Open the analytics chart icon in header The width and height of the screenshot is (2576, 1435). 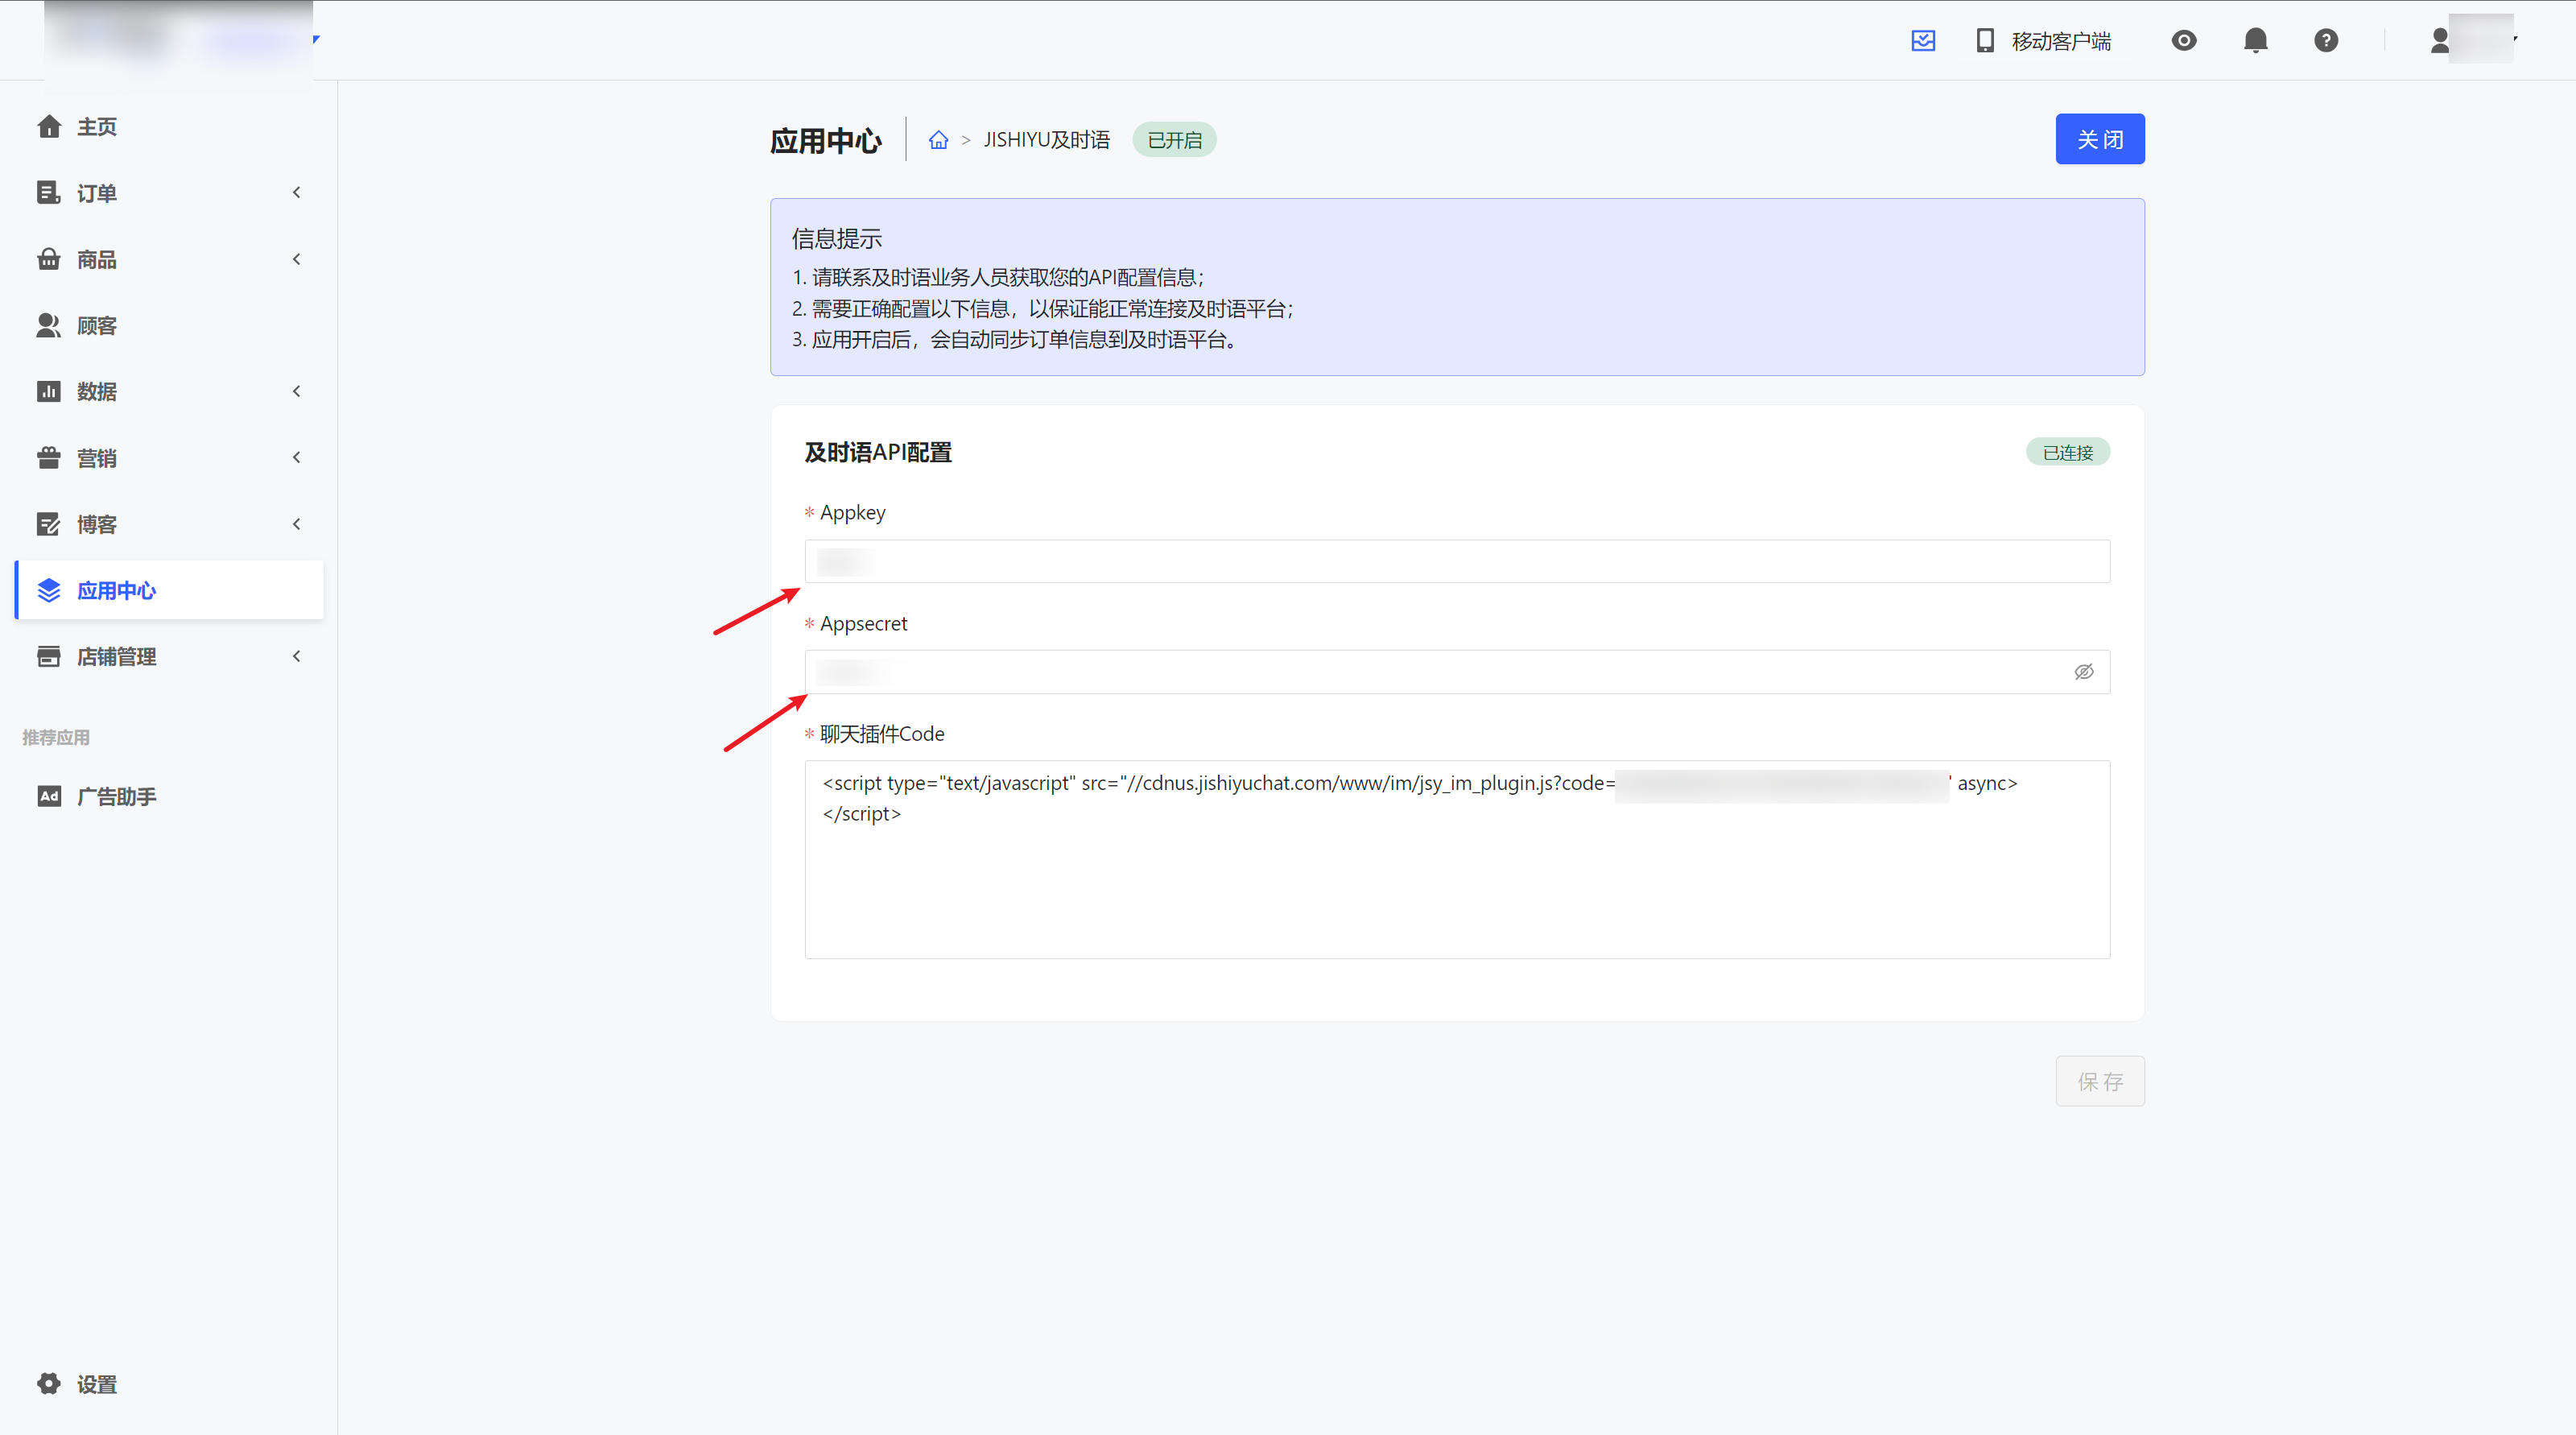coord(1923,40)
